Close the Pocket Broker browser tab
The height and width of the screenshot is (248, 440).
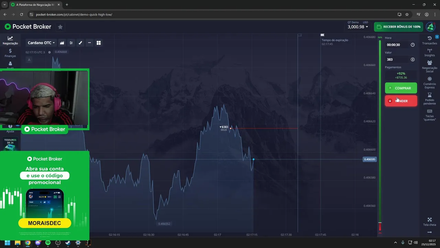pos(58,5)
